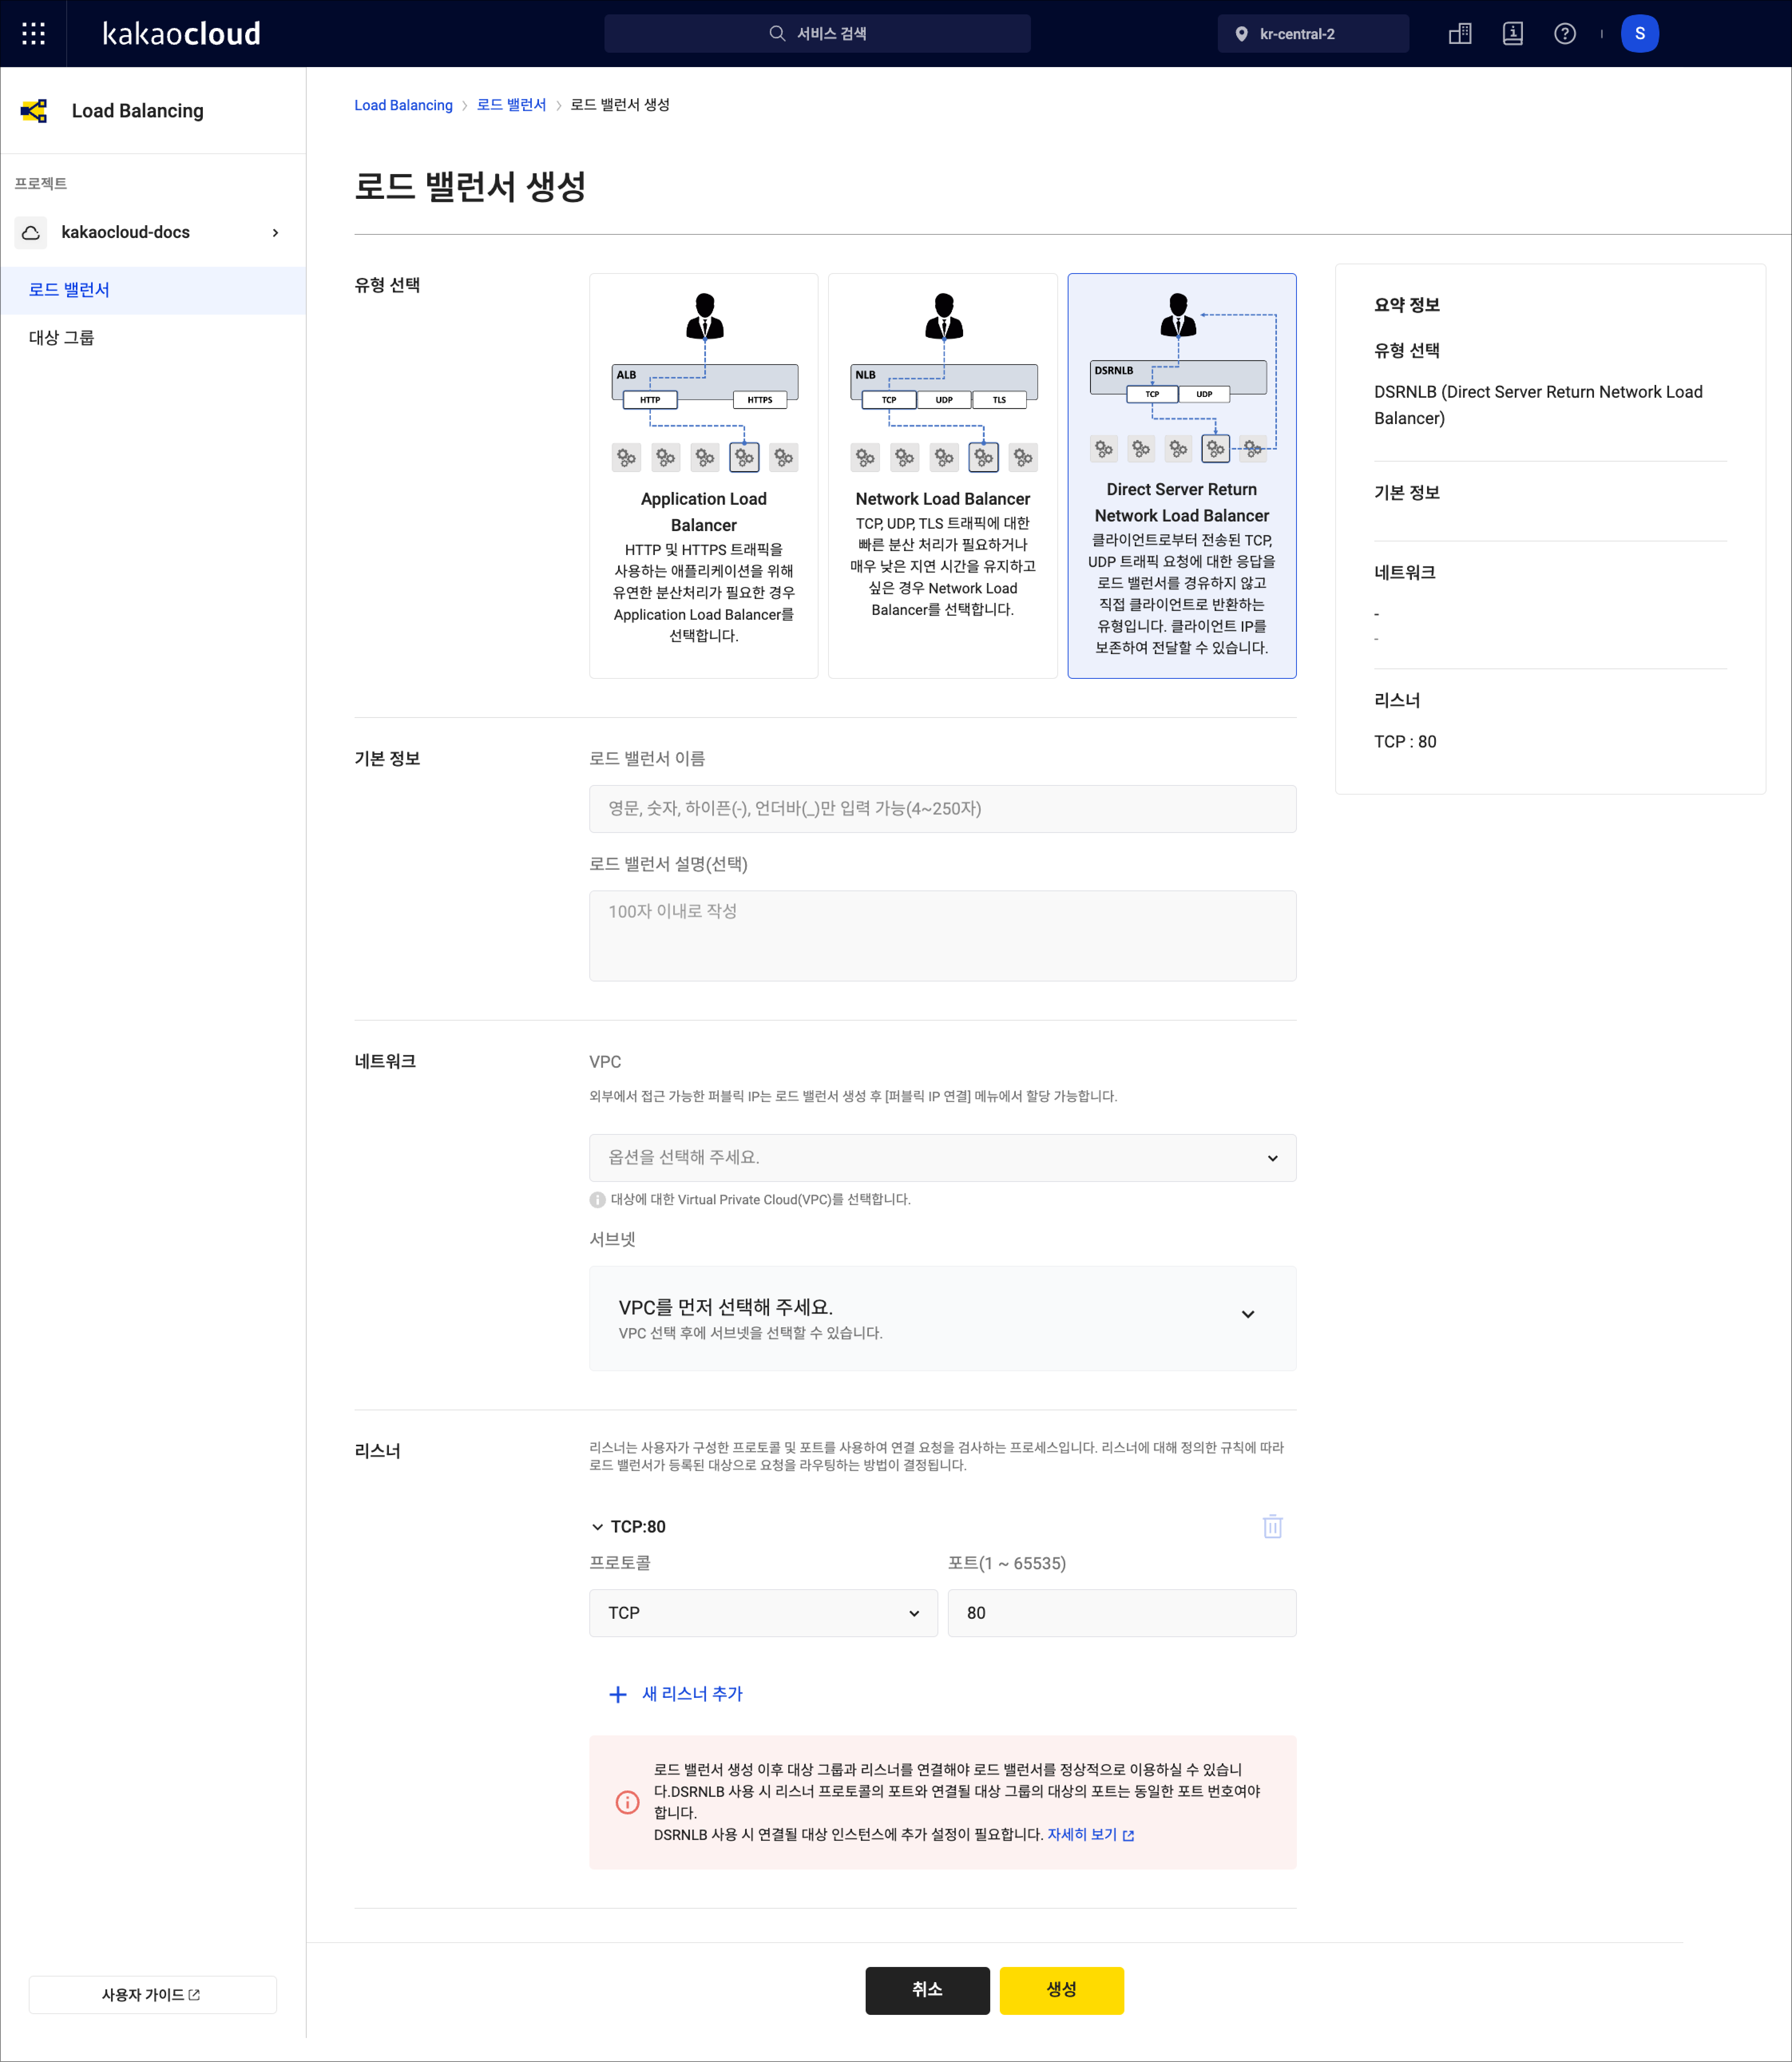Click the Load Balancing service icon
1792x2062 pixels.
(34, 111)
